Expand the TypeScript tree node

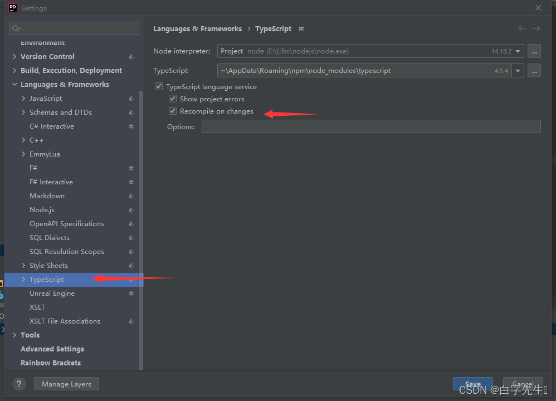click(x=23, y=280)
